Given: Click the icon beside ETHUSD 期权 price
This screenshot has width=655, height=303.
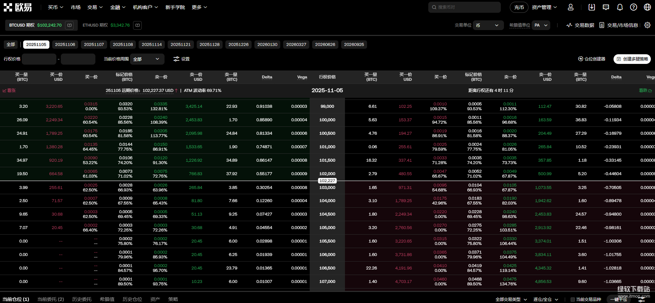Looking at the screenshot, I should (x=138, y=25).
